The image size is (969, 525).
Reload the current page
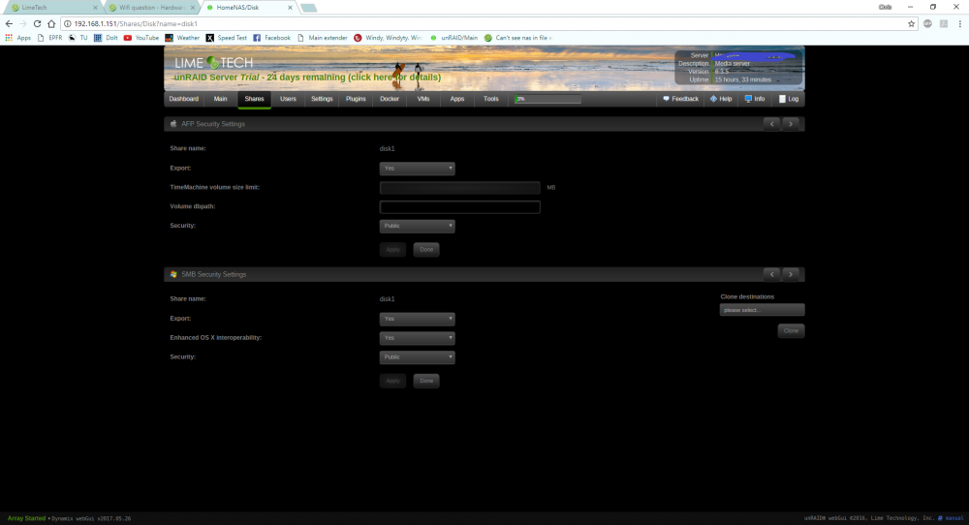[37, 23]
